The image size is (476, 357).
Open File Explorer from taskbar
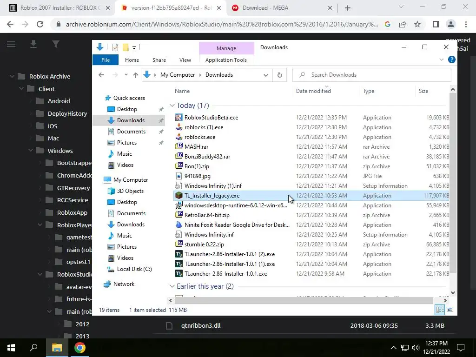click(57, 348)
